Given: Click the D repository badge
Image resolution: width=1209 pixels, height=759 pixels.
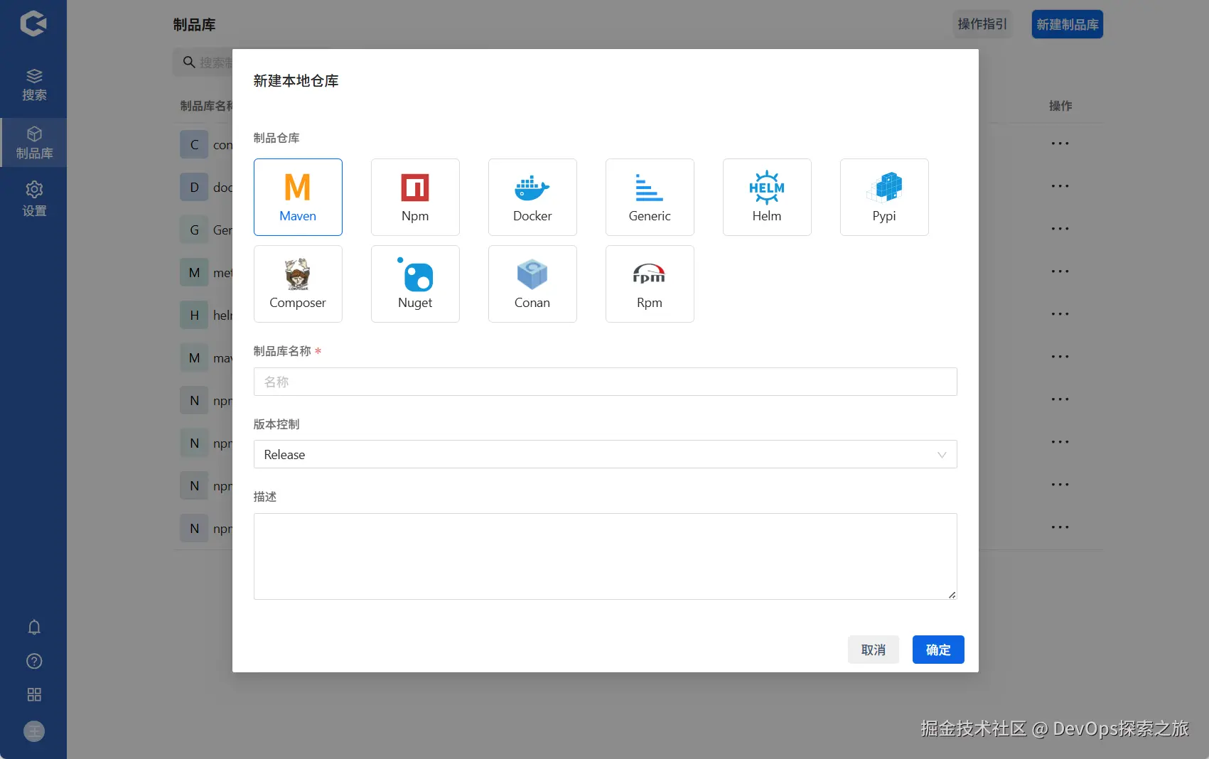Looking at the screenshot, I should coord(194,187).
